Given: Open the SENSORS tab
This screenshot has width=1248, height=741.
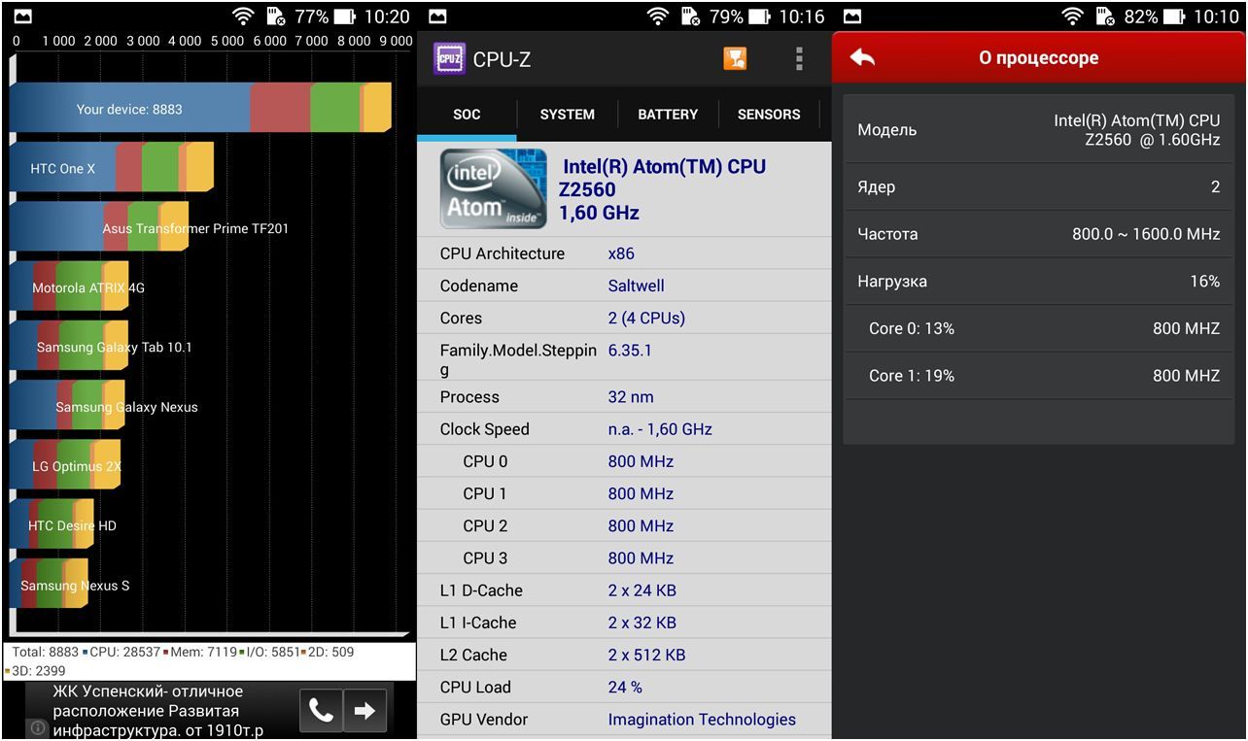Looking at the screenshot, I should click(x=768, y=115).
